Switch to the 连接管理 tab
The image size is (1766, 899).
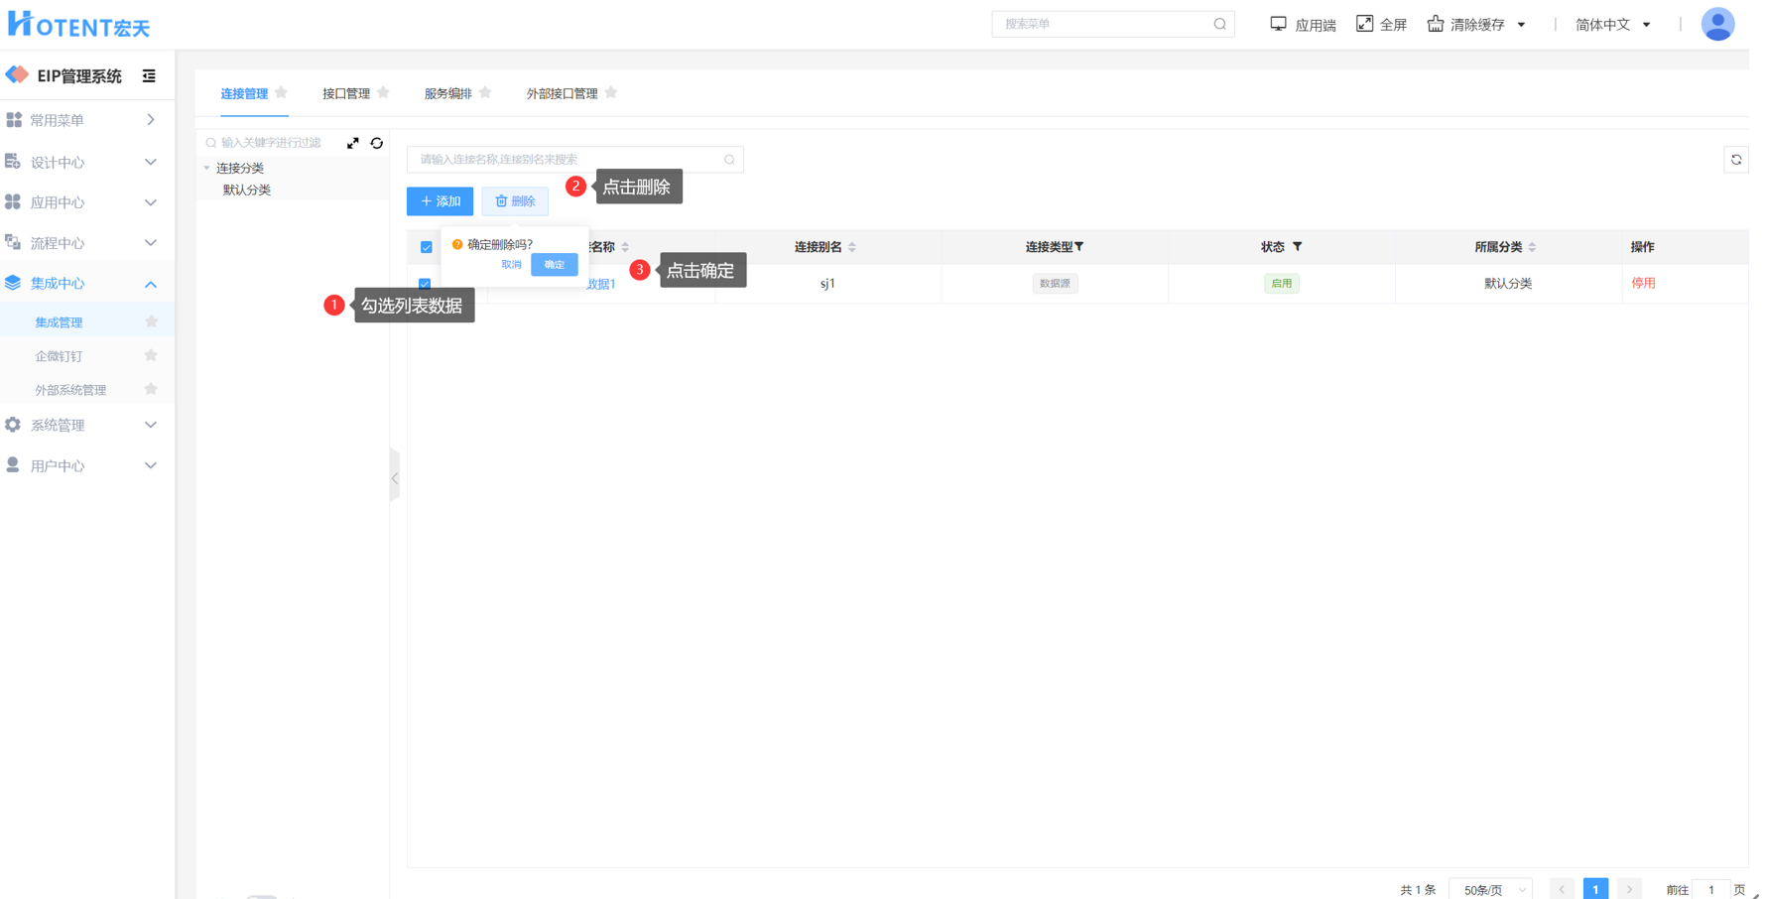click(244, 93)
